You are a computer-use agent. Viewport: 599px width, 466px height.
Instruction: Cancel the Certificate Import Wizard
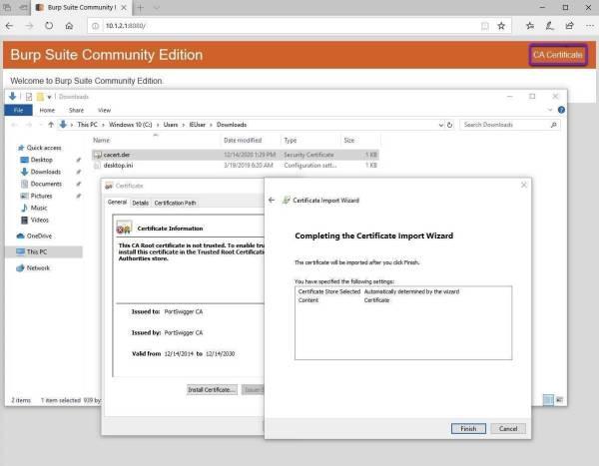click(x=507, y=428)
